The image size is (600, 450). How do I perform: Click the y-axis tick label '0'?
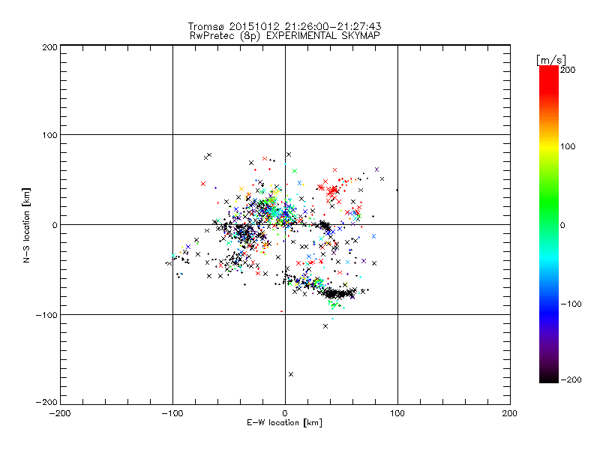pyautogui.click(x=55, y=225)
